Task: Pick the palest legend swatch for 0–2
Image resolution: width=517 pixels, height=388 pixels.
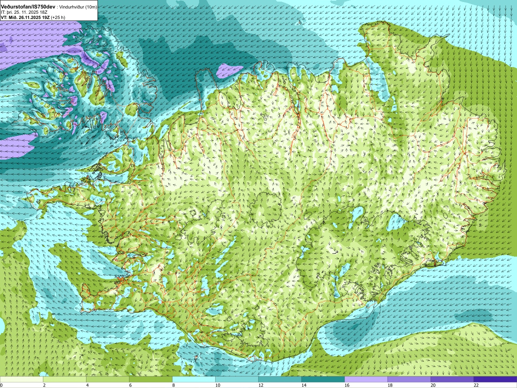Action: coord(21,380)
